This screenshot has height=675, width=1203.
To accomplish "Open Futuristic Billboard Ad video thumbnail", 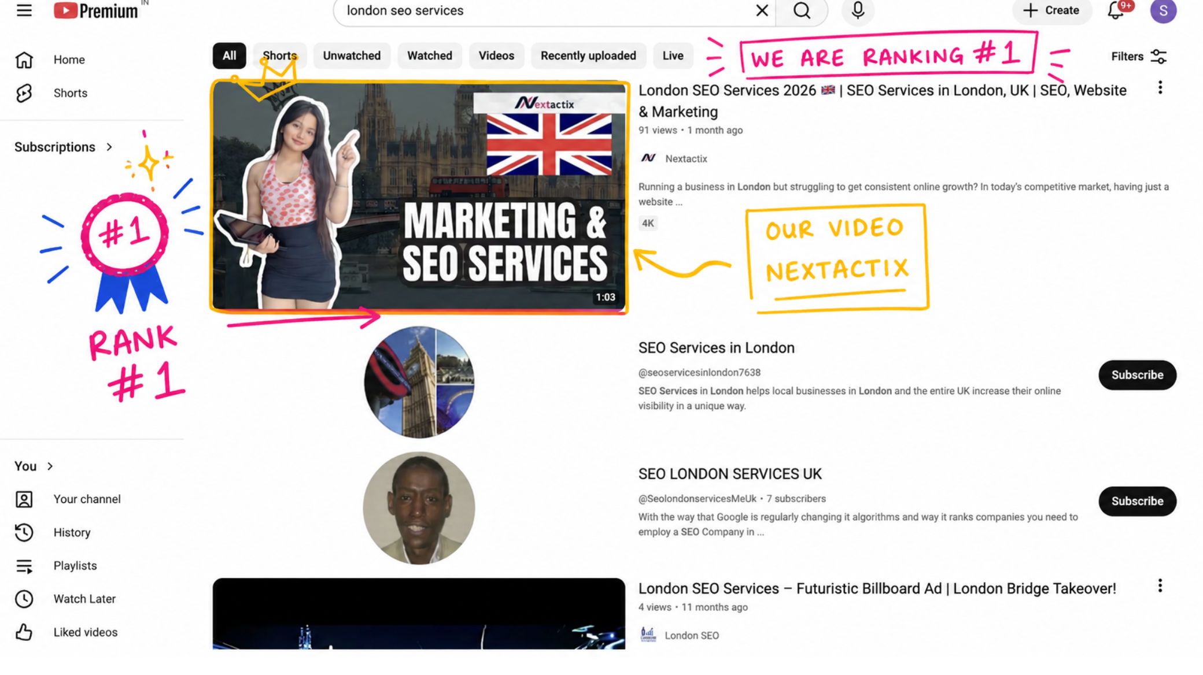I will (419, 614).
